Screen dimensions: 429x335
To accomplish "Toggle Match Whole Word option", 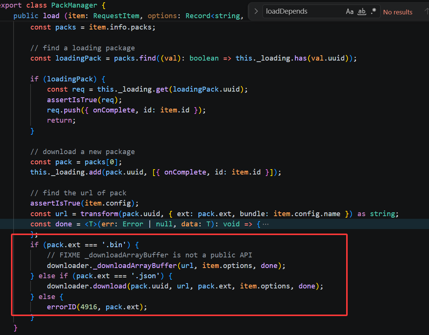I will [x=362, y=11].
